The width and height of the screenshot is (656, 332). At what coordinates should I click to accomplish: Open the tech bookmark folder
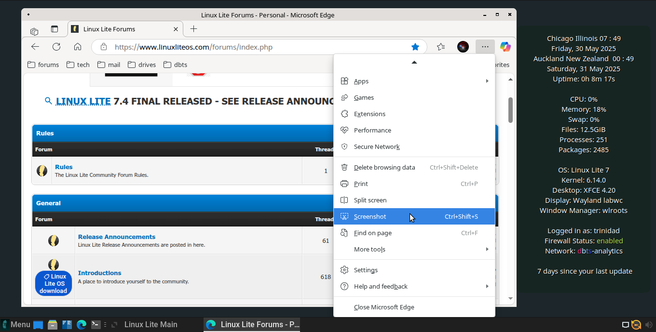tap(78, 65)
